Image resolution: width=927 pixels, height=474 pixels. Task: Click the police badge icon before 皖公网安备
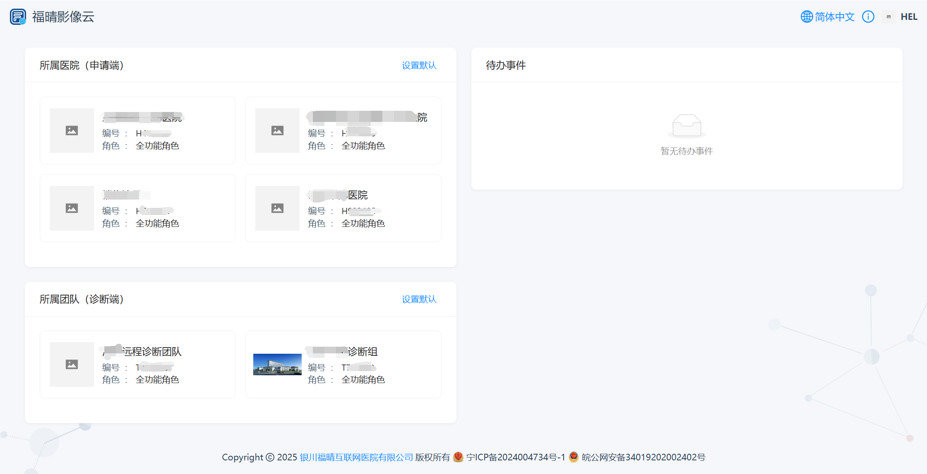tap(574, 457)
